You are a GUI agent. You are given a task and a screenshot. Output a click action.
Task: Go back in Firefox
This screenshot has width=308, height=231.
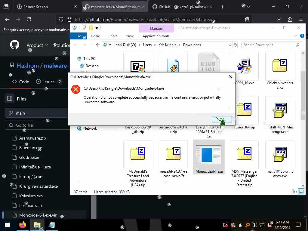(7, 19)
